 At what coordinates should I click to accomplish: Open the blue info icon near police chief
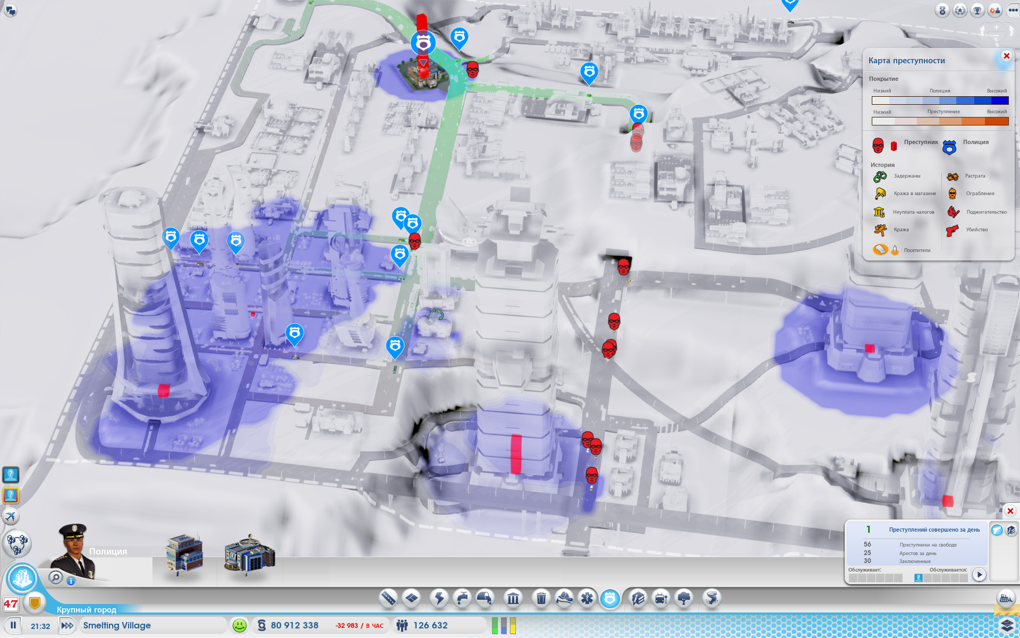pyautogui.click(x=71, y=581)
